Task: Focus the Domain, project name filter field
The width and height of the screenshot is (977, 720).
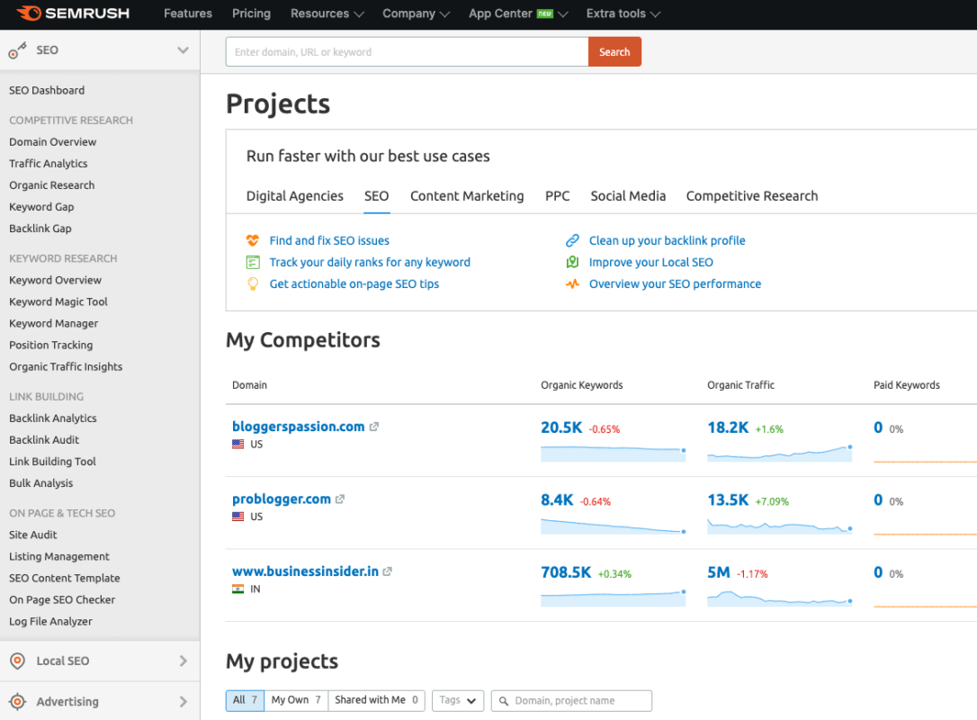Action: coord(571,701)
